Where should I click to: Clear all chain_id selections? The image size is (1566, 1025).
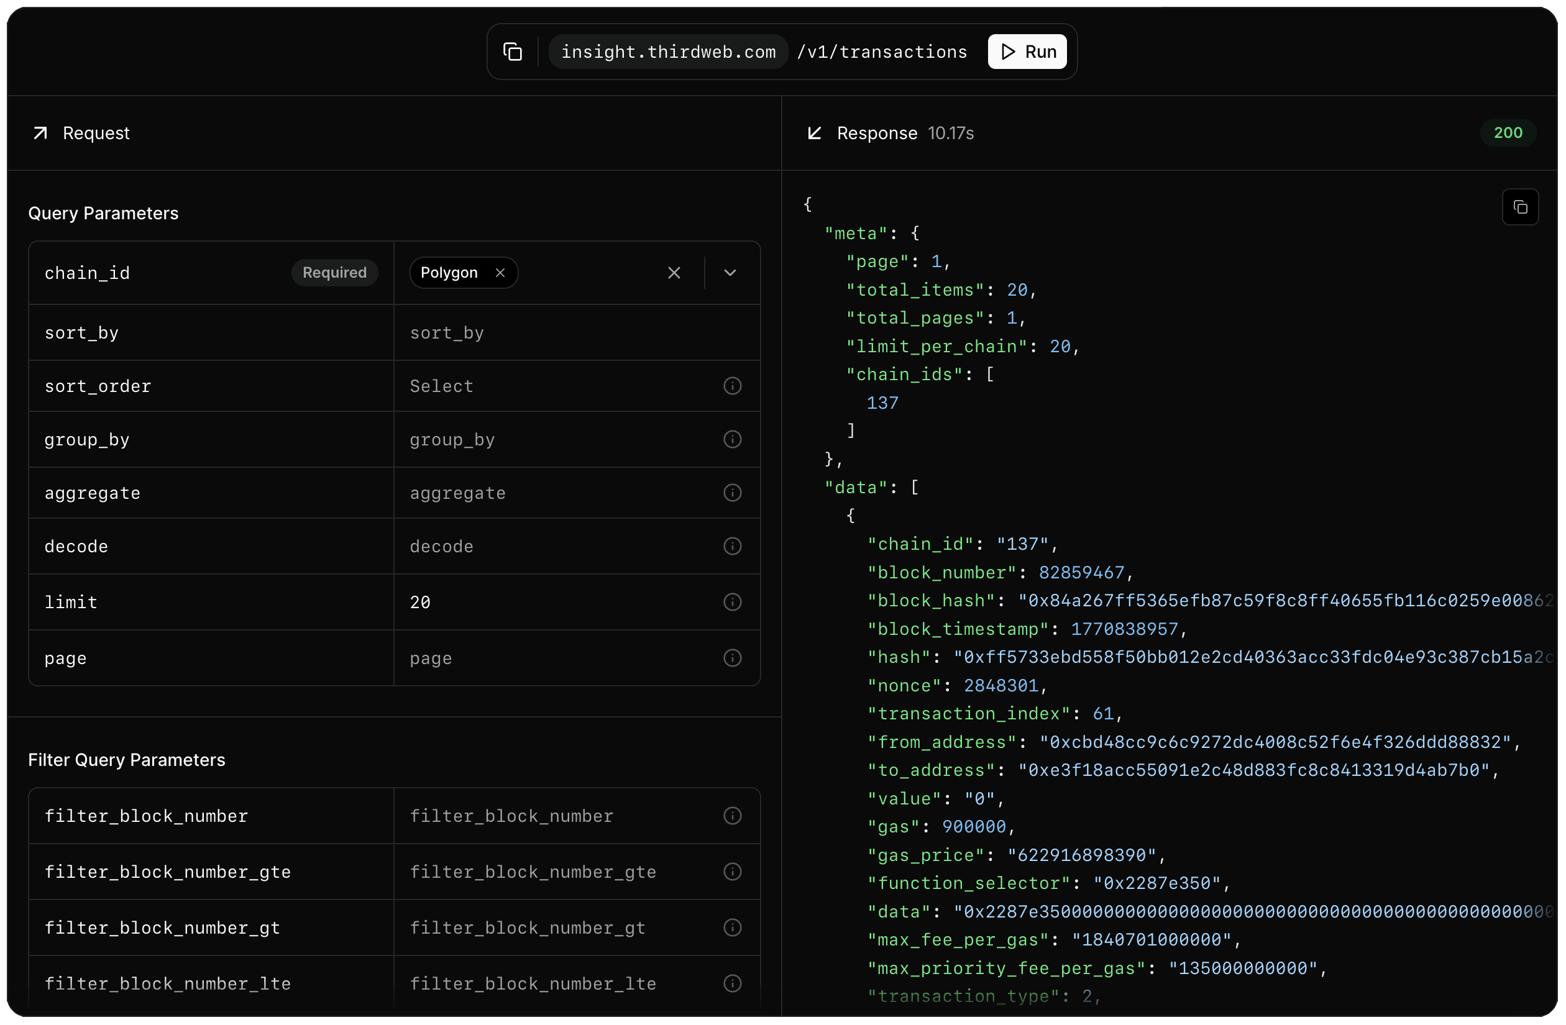(x=674, y=273)
